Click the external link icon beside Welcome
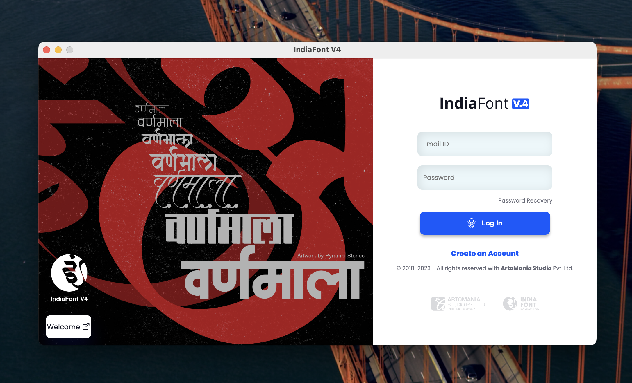The image size is (632, 383). (x=86, y=327)
